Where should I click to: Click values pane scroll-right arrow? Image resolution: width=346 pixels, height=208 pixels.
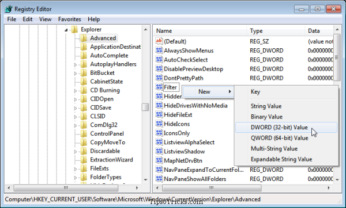[329, 188]
